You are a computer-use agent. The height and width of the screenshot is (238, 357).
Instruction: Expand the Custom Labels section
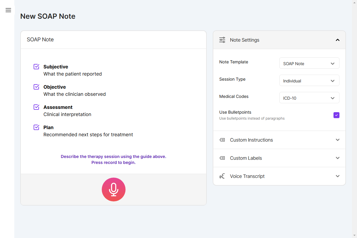337,158
